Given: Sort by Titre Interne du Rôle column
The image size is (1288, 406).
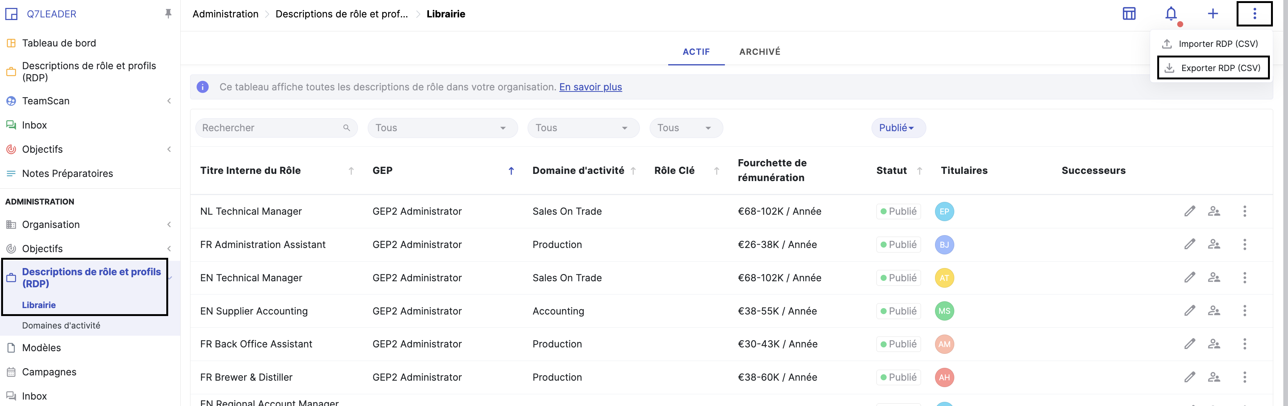Looking at the screenshot, I should [351, 171].
